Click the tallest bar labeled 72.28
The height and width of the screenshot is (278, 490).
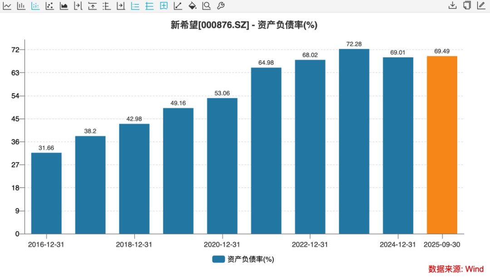coord(354,141)
